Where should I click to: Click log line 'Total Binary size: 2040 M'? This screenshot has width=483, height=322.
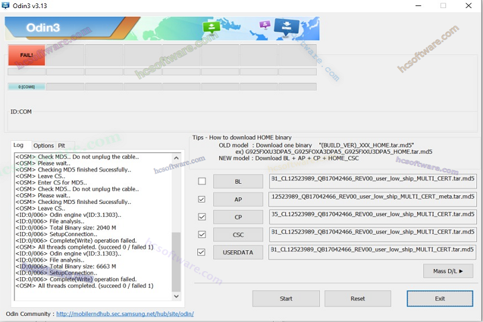(66, 227)
